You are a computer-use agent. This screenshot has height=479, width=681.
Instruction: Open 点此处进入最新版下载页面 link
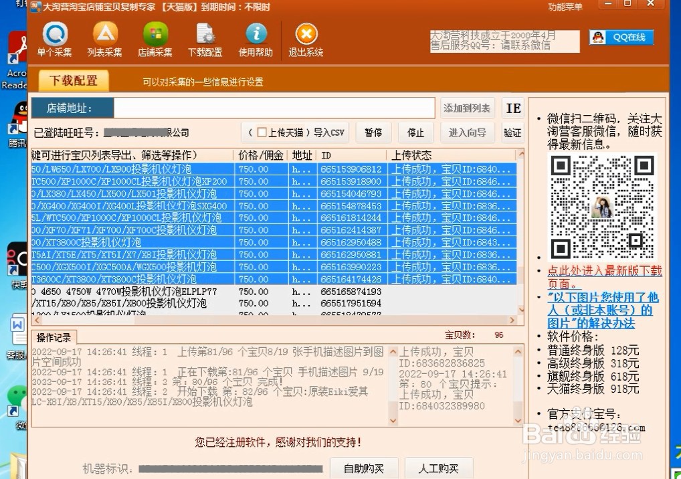(605, 277)
